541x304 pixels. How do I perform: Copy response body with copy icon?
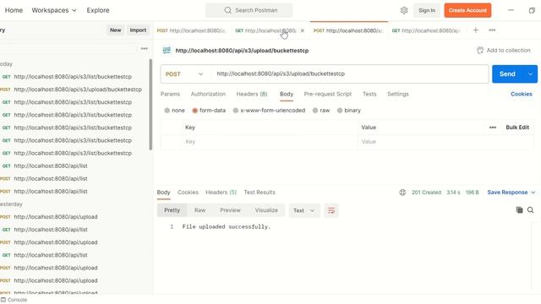[x=519, y=210]
